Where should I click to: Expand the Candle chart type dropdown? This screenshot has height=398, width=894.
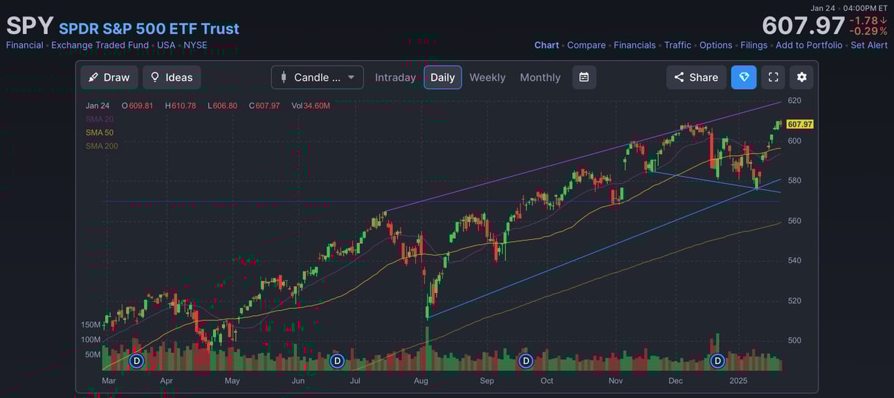click(x=318, y=77)
